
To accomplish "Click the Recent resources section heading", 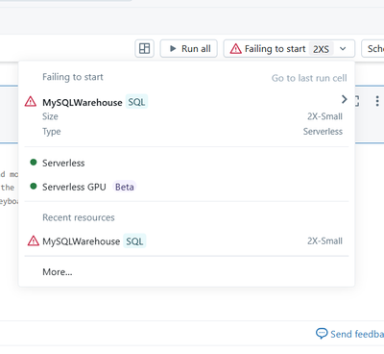I will pos(79,217).
